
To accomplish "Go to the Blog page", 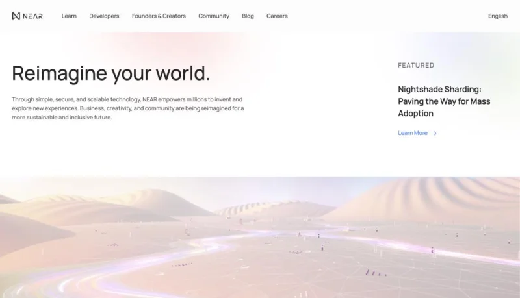I will [x=248, y=16].
